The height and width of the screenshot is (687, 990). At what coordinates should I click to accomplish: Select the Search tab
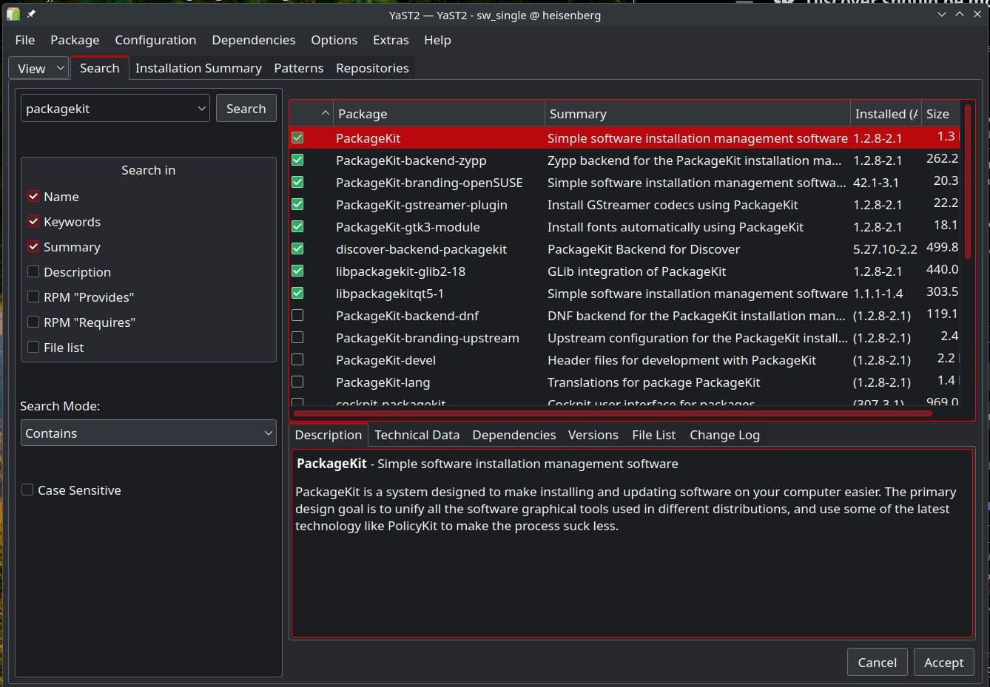pos(99,68)
